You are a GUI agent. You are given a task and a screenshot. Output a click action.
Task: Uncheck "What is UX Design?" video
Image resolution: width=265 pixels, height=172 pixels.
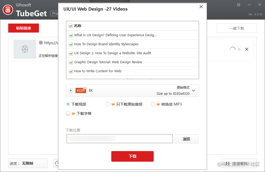pos(71,35)
